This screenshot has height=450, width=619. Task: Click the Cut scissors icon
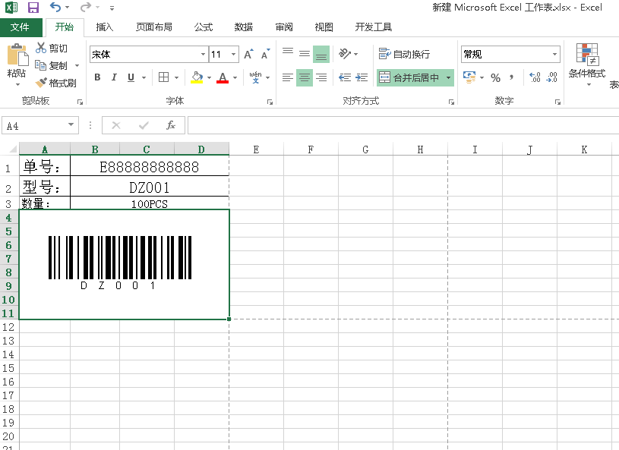click(x=41, y=48)
